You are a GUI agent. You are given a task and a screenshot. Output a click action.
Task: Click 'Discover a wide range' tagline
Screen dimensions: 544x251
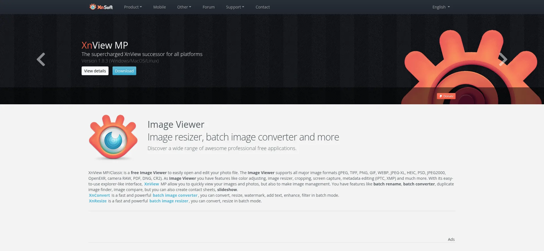[x=222, y=148]
